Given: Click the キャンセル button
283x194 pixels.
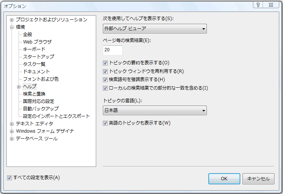Looking at the screenshot, I should coord(258,179).
